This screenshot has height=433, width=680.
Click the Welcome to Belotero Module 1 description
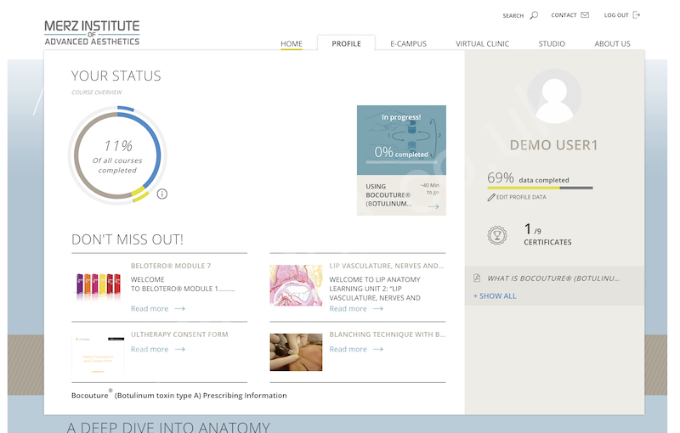point(183,284)
